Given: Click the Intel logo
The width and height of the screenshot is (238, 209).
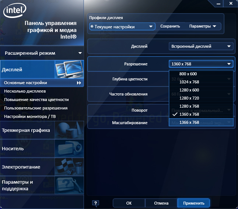Looking at the screenshot, I should tap(15, 10).
